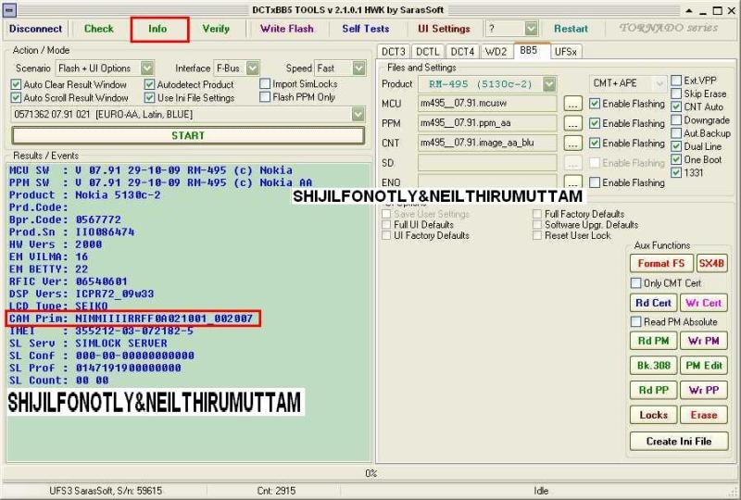741x500 pixels.
Task: Enable the Ext.VPP checkbox
Action: pyautogui.click(x=676, y=81)
